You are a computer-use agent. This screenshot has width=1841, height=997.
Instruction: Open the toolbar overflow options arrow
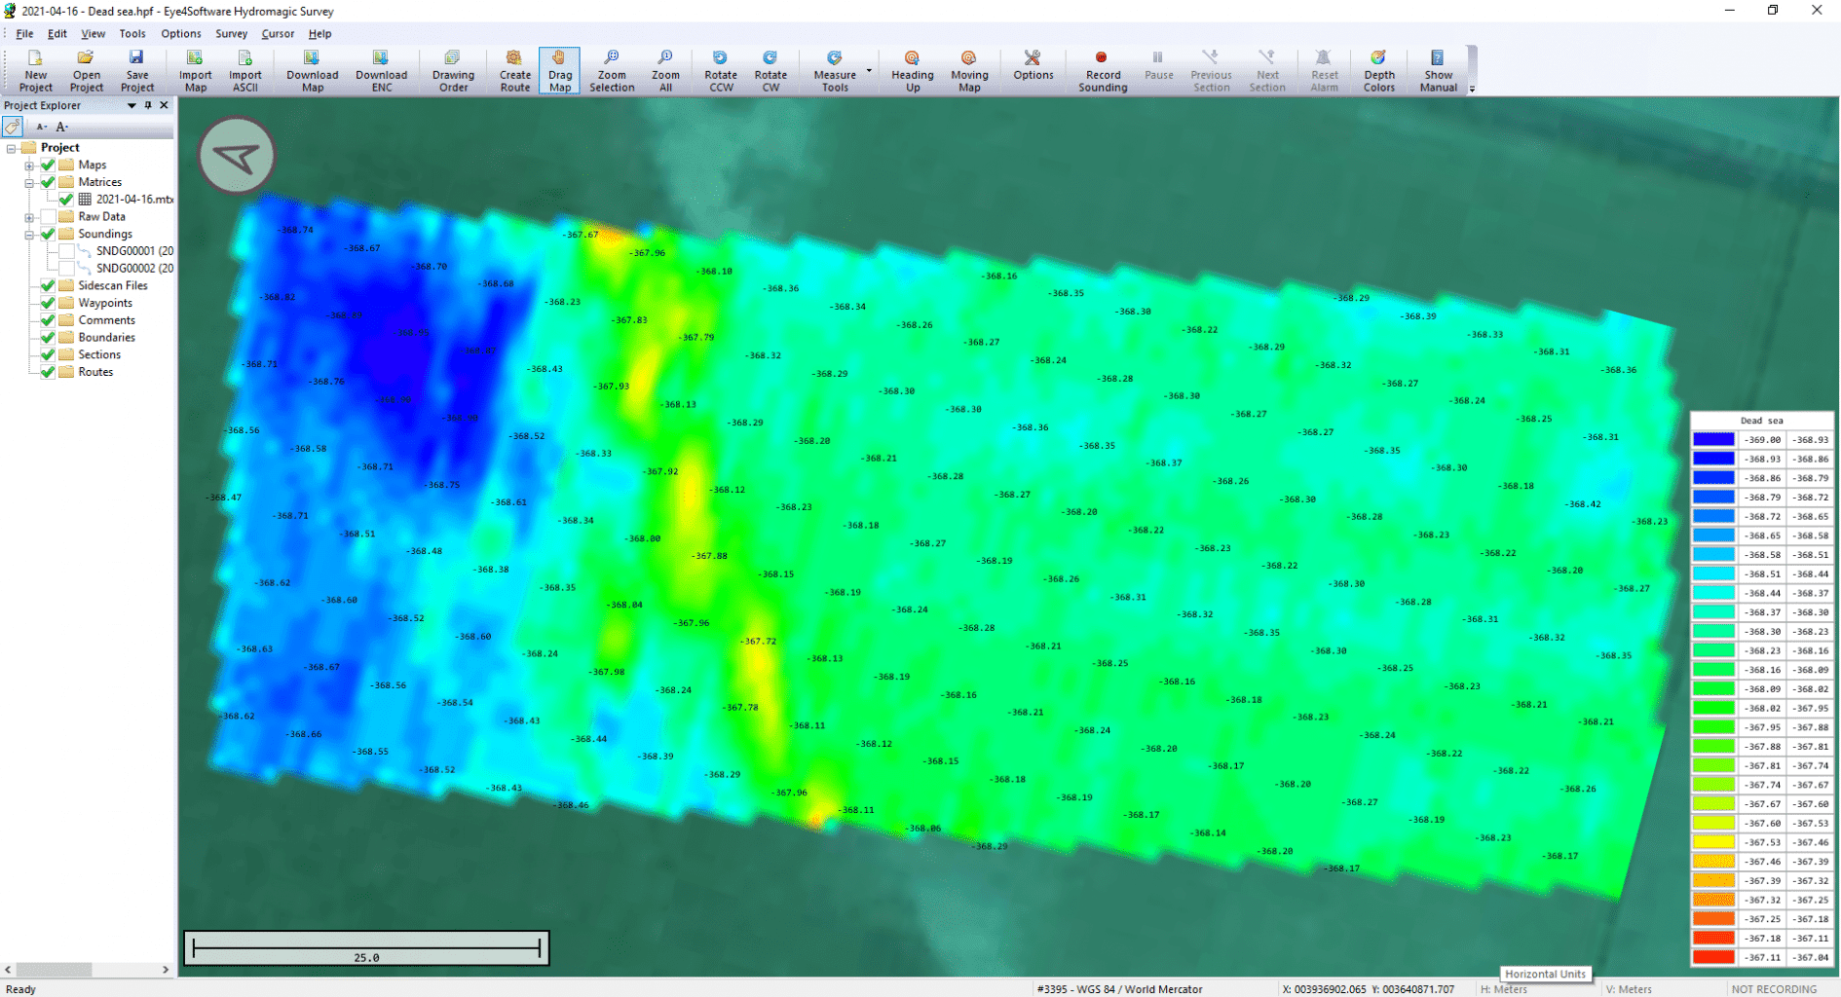pos(1472,89)
